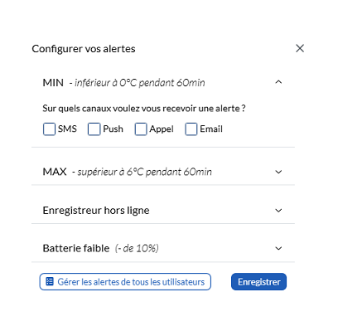Viewport: 338px width, 331px height.
Task: Enable the Email alert checkbox
Action: [191, 129]
